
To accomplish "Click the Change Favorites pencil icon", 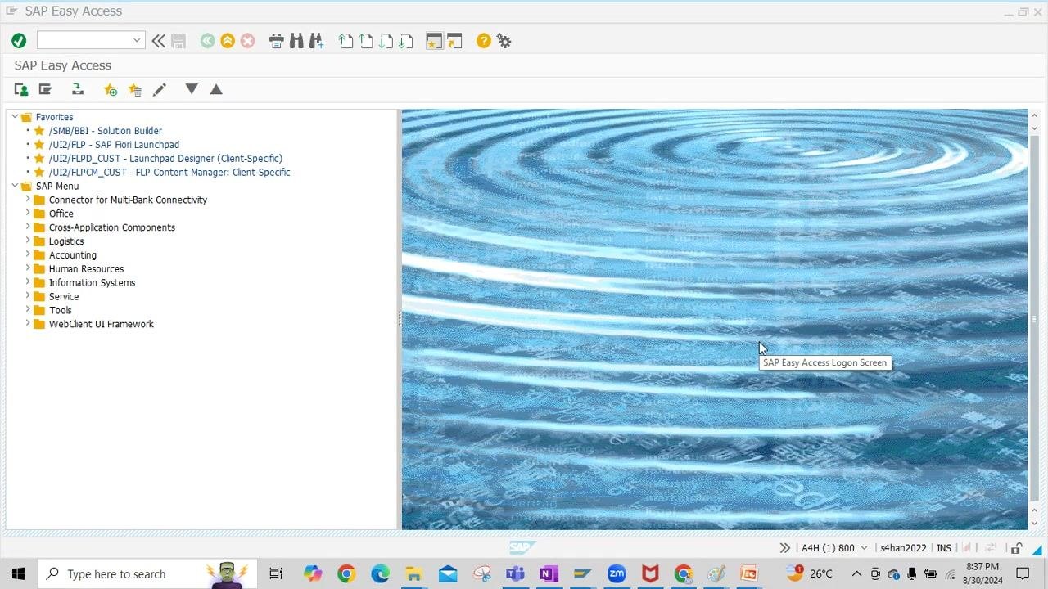I will click(x=160, y=89).
